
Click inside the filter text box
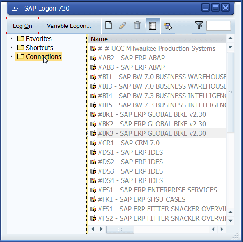[x=219, y=26]
